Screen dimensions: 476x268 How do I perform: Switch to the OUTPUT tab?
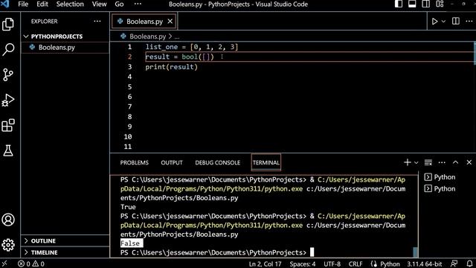(172, 162)
